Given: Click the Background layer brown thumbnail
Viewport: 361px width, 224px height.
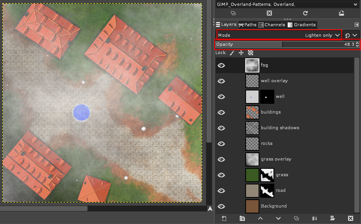Looking at the screenshot, I should (252, 206).
